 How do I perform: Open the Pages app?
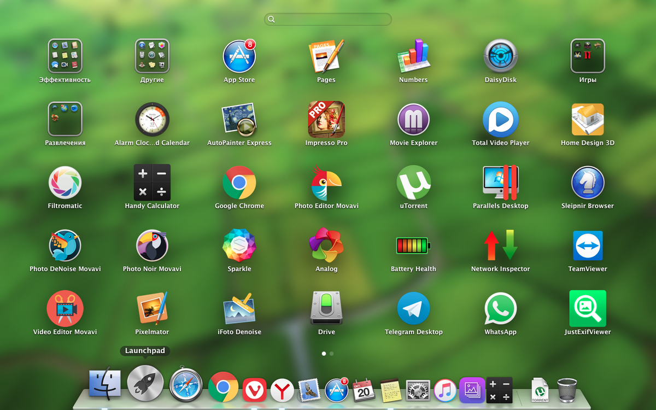tap(326, 56)
